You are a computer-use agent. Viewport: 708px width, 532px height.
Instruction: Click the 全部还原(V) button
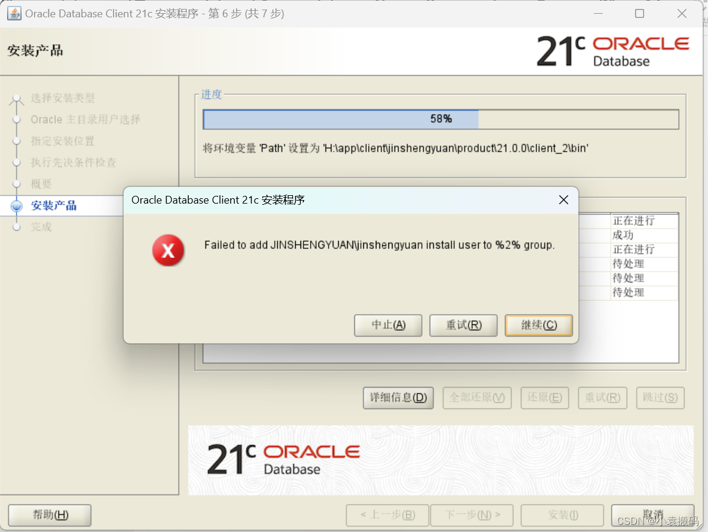click(x=477, y=398)
